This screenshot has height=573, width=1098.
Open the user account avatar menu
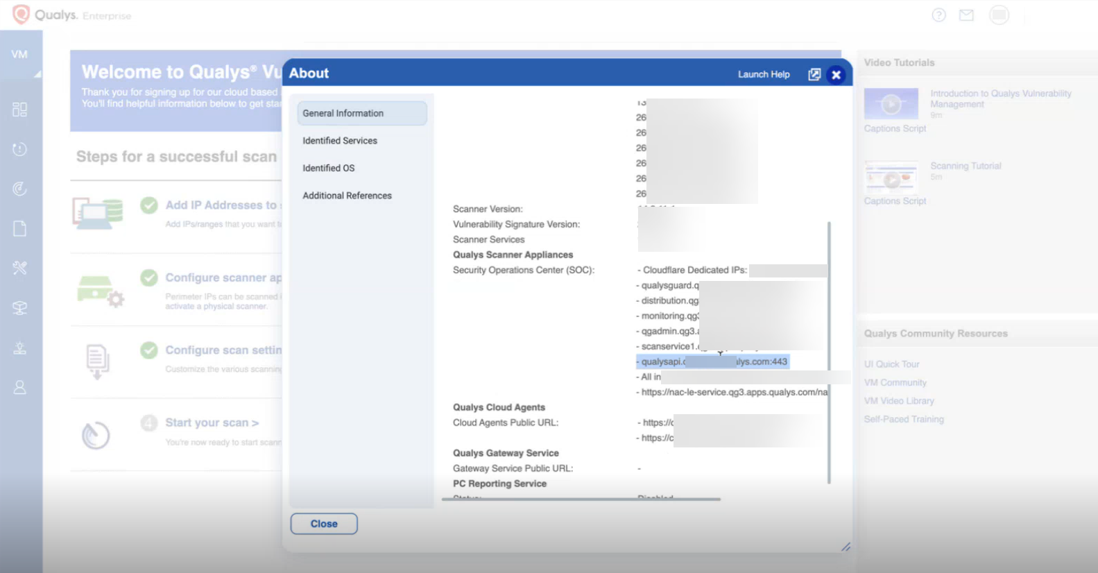pyautogui.click(x=999, y=15)
